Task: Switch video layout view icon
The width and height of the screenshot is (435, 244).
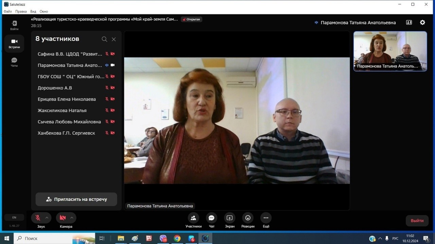Action: 409,22
